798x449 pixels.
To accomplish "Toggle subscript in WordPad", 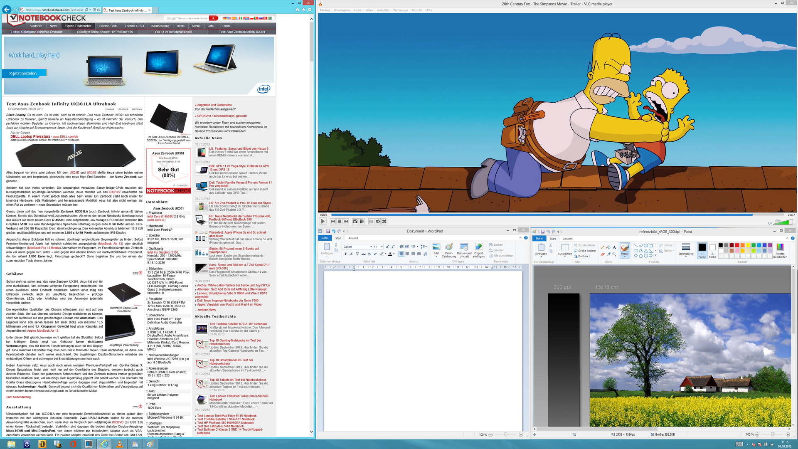I will click(x=369, y=254).
